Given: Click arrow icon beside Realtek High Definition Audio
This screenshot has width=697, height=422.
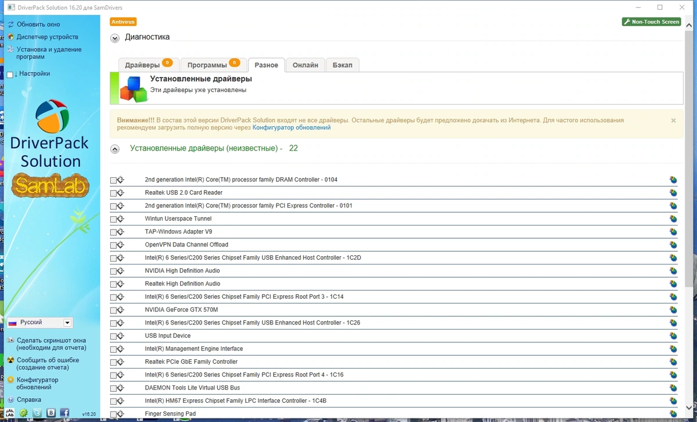Looking at the screenshot, I should pyautogui.click(x=121, y=284).
